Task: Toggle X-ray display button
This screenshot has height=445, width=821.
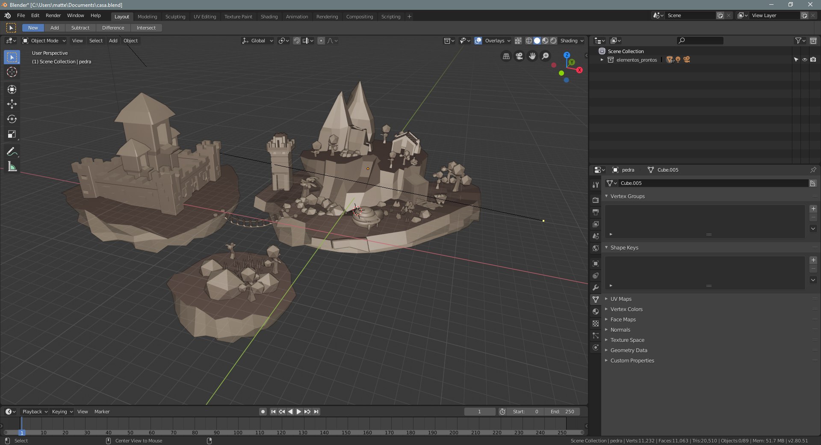Action: coord(518,41)
